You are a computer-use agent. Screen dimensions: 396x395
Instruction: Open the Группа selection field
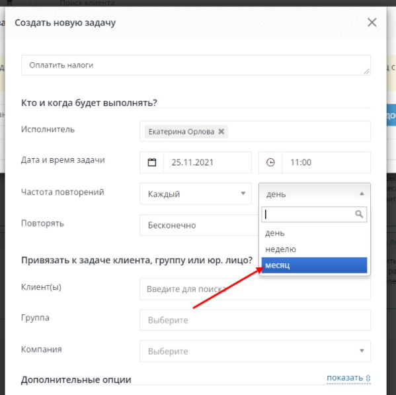click(x=255, y=320)
